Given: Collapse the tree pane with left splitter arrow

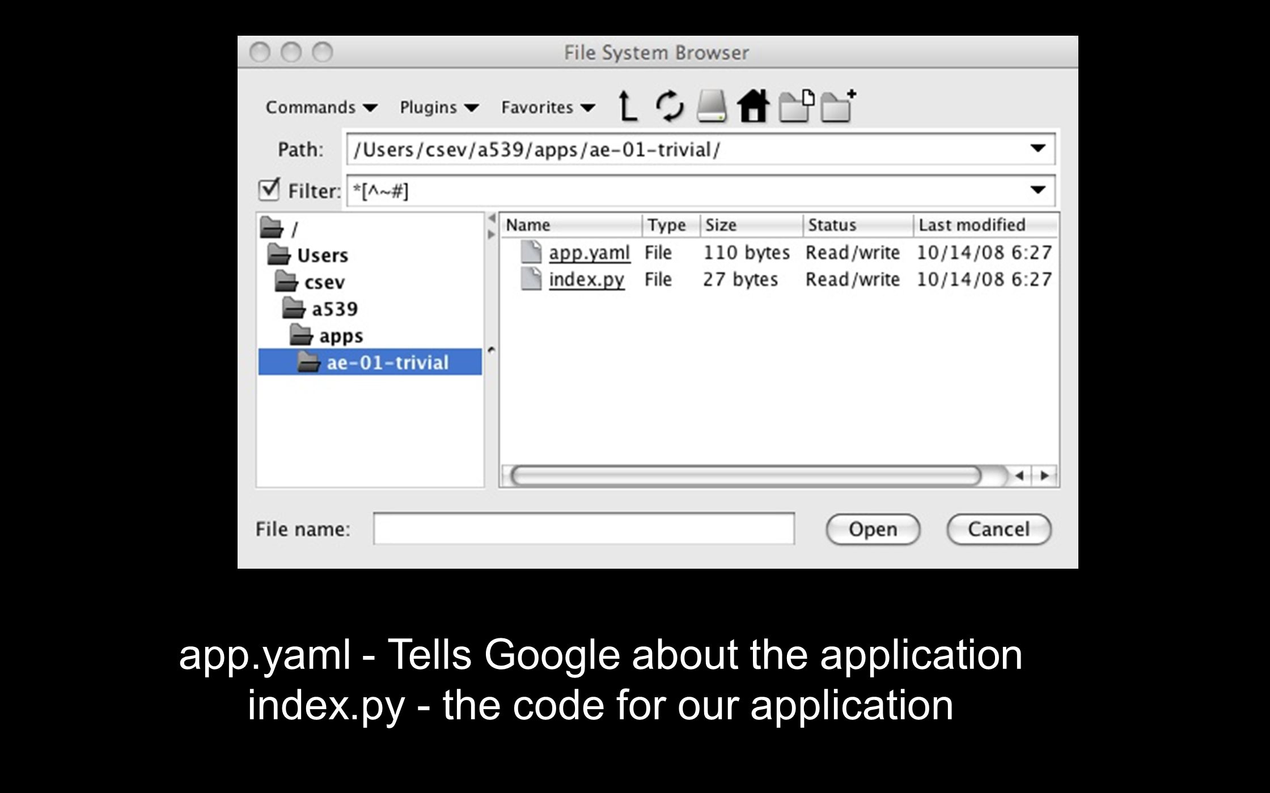Looking at the screenshot, I should click(x=492, y=218).
